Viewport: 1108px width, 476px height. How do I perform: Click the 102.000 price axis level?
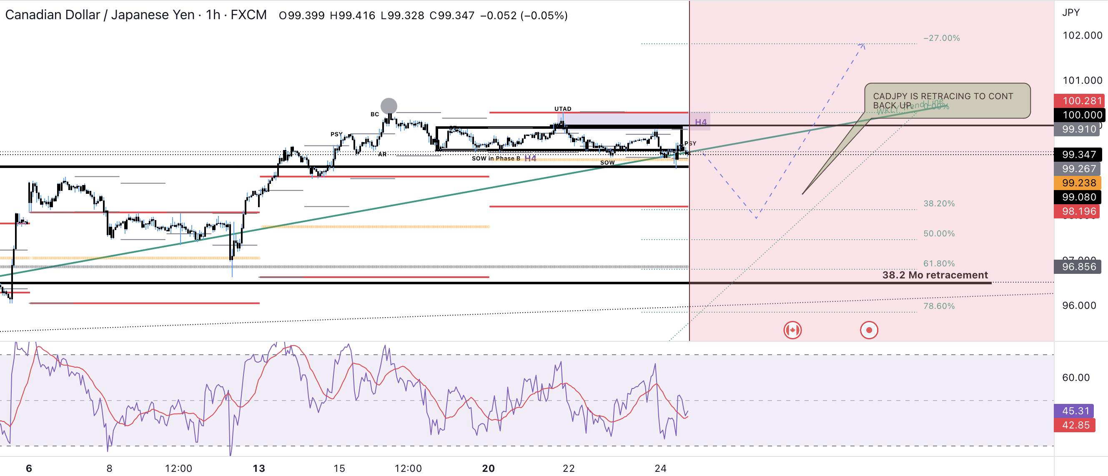pyautogui.click(x=1082, y=35)
